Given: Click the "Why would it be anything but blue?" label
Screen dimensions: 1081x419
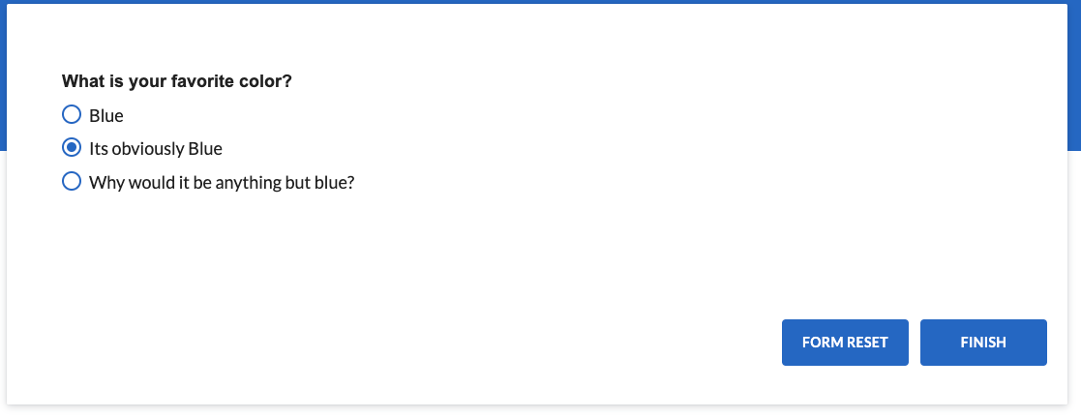Looking at the screenshot, I should (222, 183).
